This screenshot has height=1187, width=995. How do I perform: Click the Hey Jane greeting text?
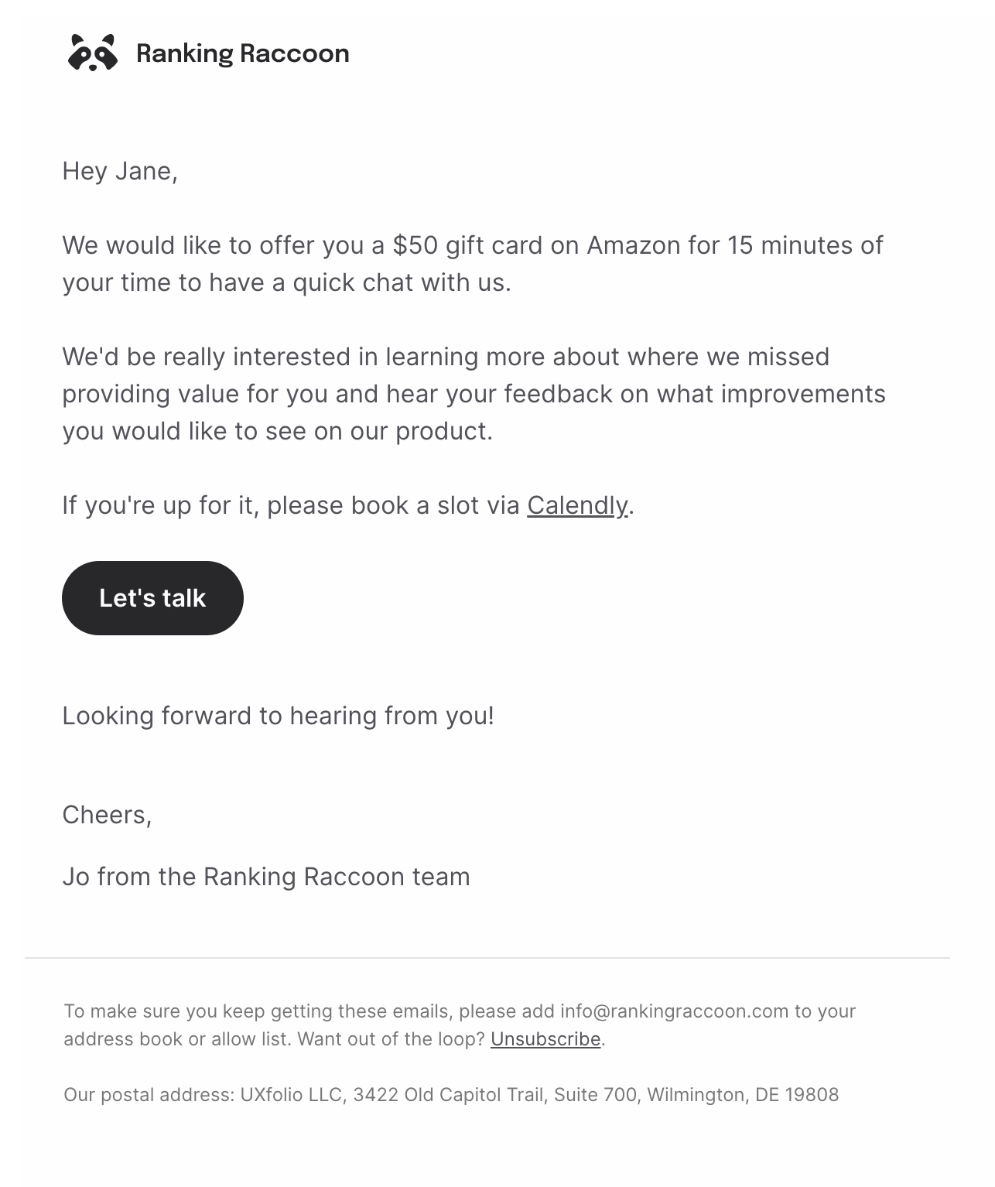pyautogui.click(x=121, y=172)
